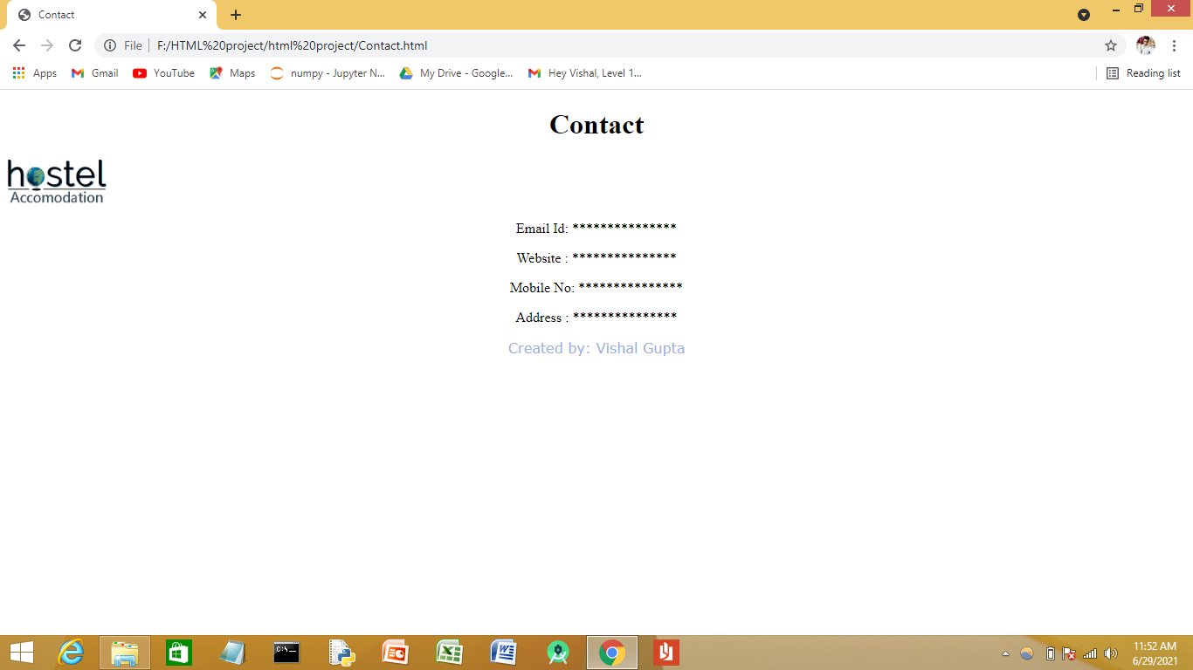1193x670 pixels.
Task: Open the numpy - Jupyter N... bookmark
Action: coord(327,73)
